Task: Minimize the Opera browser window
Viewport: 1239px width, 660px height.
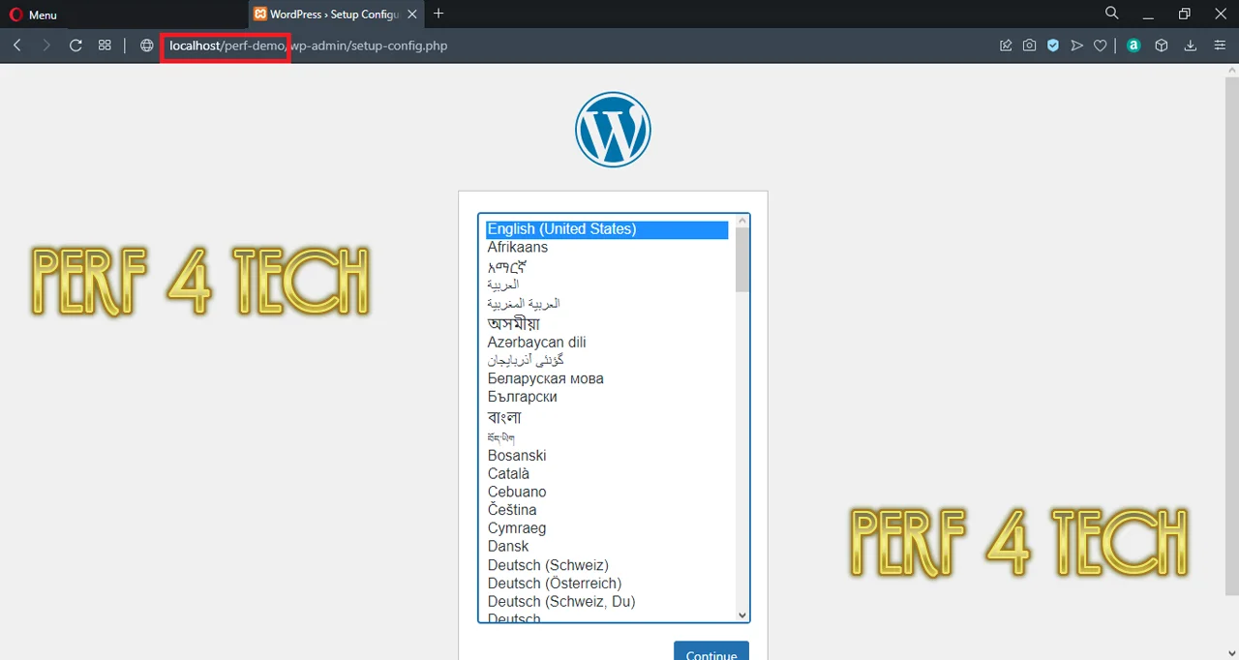Action: pyautogui.click(x=1148, y=15)
